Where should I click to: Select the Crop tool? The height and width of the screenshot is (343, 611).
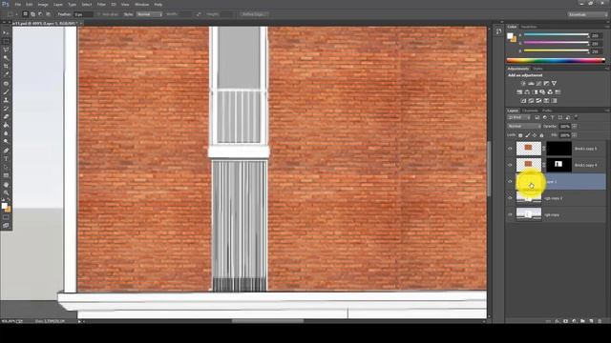pyautogui.click(x=6, y=66)
